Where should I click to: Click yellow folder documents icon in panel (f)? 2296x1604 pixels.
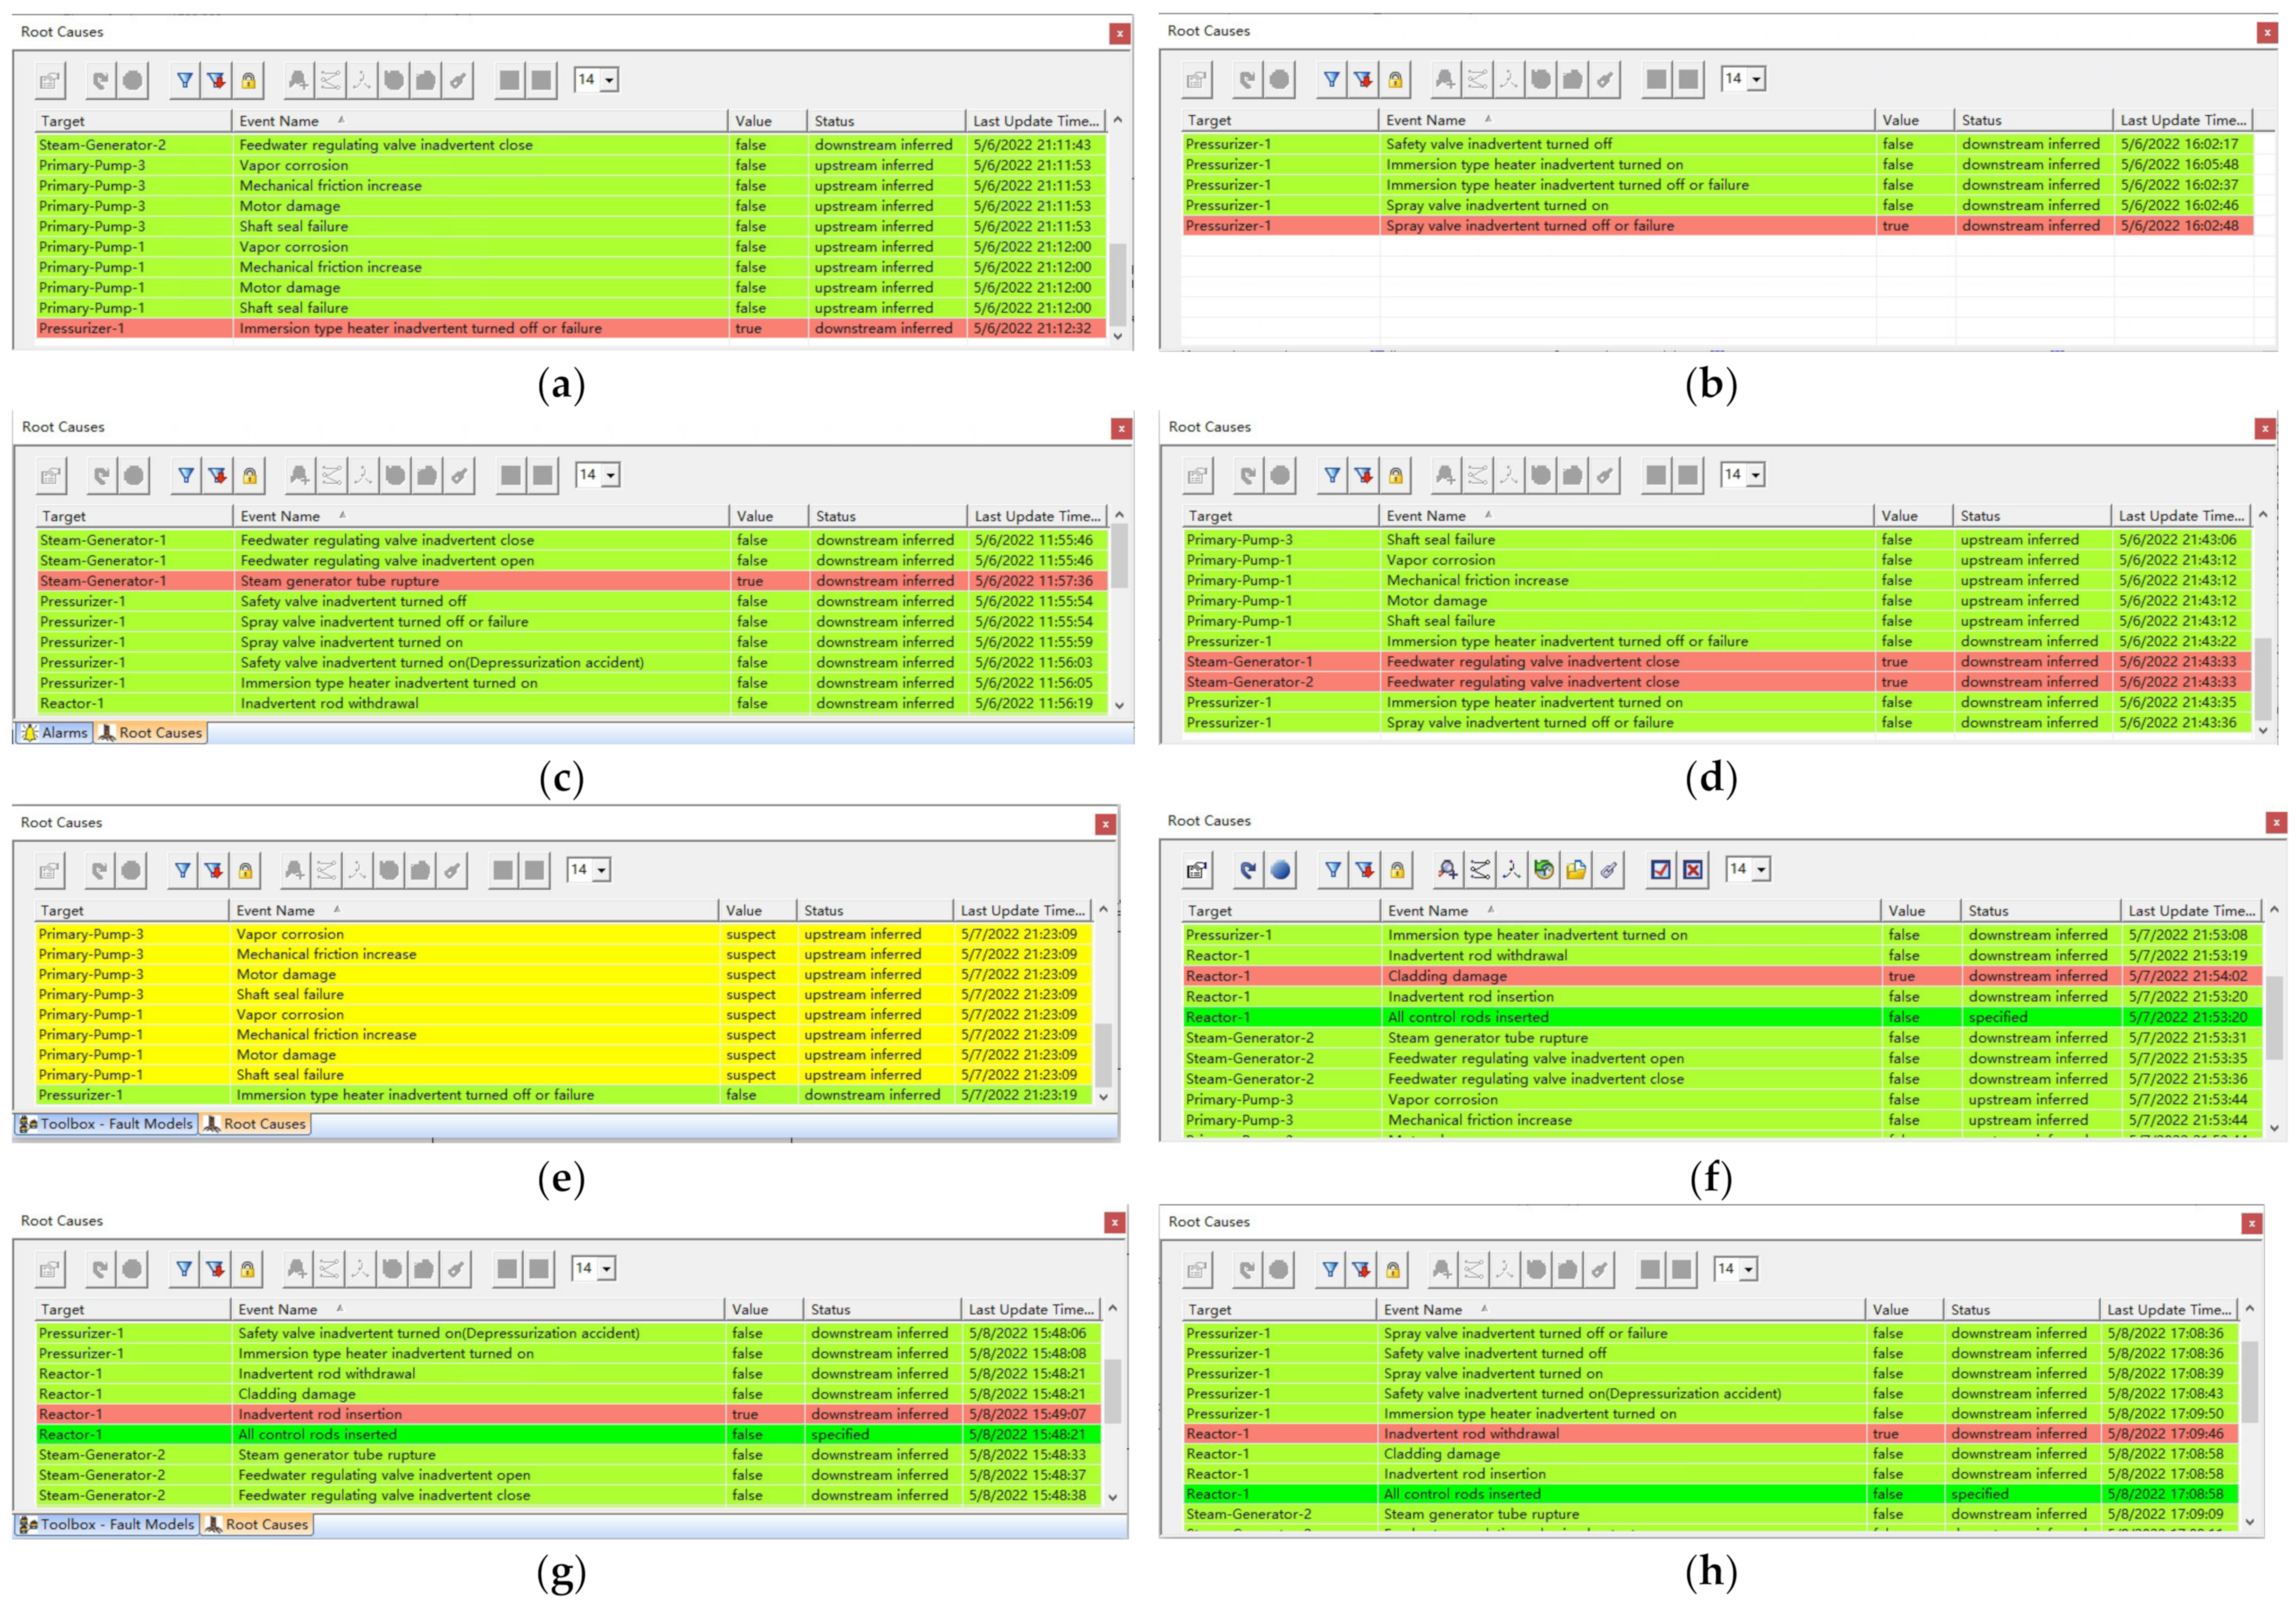coord(1576,870)
